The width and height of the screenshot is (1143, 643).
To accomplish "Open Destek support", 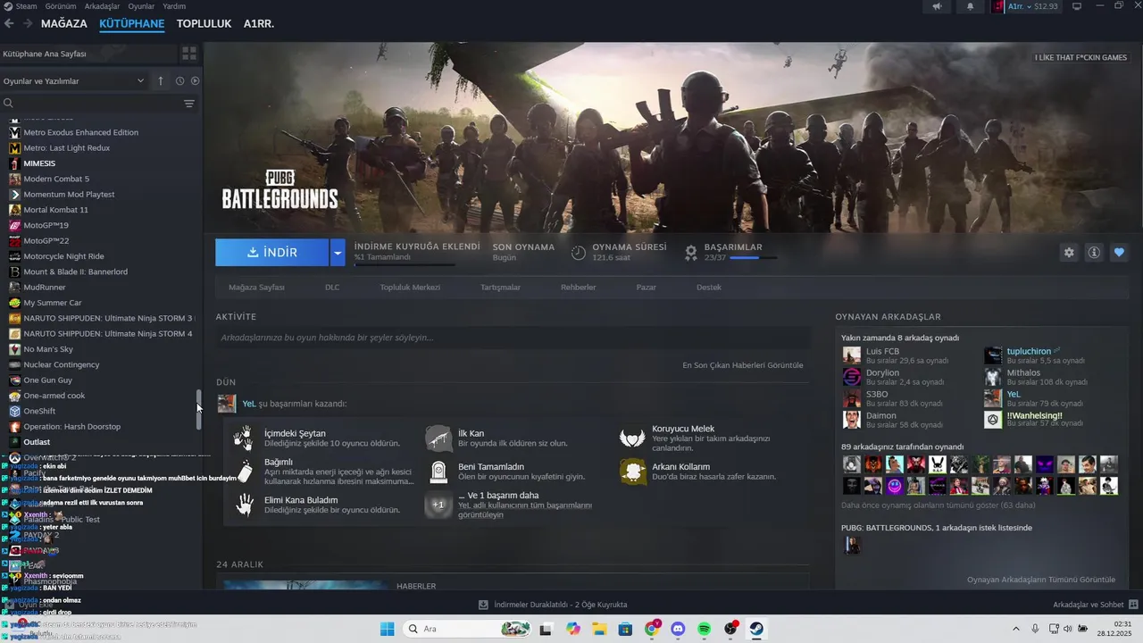I will (709, 288).
